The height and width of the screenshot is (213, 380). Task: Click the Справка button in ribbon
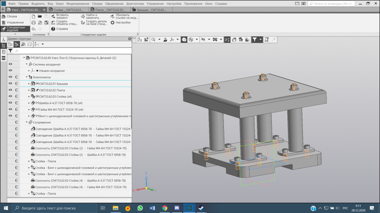(60, 29)
